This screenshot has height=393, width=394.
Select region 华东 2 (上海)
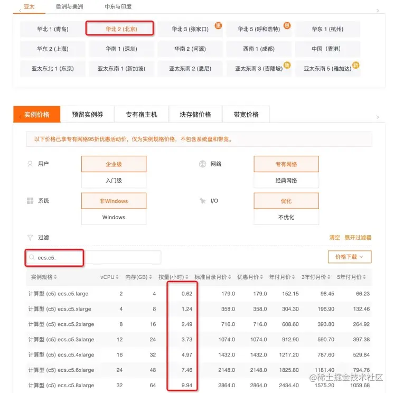pos(53,49)
